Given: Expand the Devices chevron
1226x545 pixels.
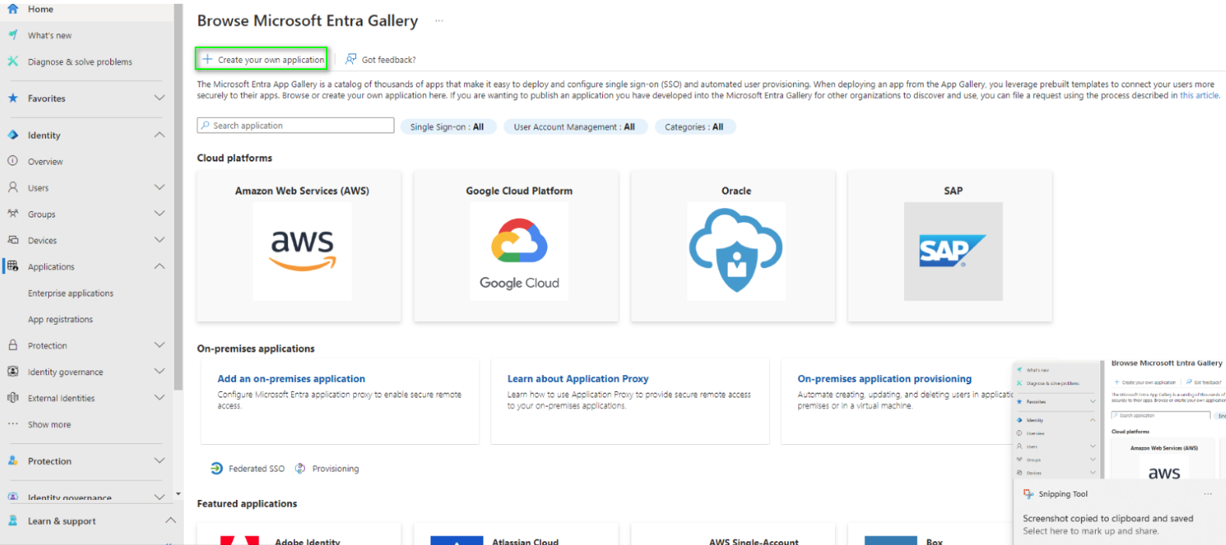Looking at the screenshot, I should tap(159, 240).
